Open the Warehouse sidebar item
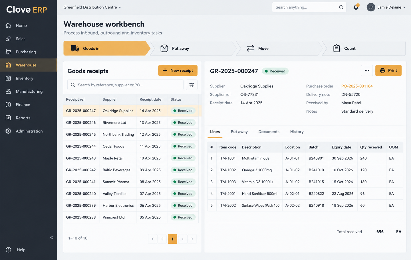 click(x=29, y=65)
